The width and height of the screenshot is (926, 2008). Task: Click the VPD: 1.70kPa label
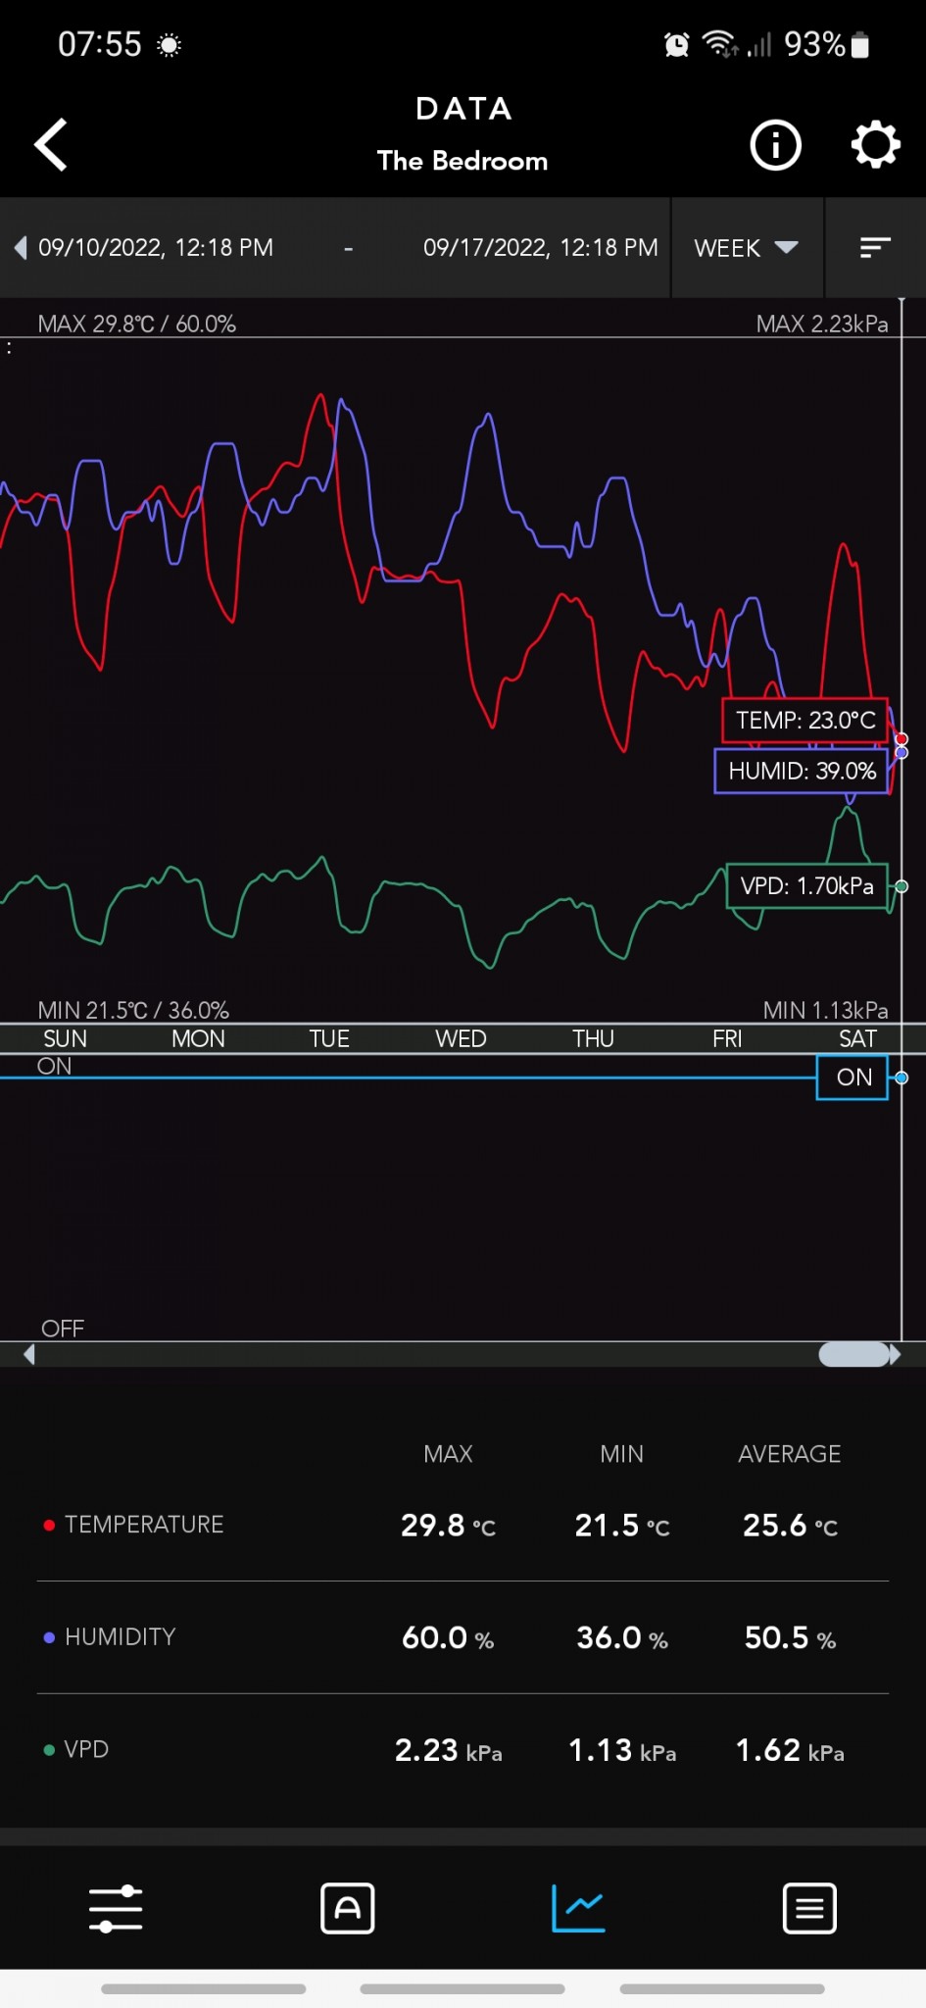[806, 886]
